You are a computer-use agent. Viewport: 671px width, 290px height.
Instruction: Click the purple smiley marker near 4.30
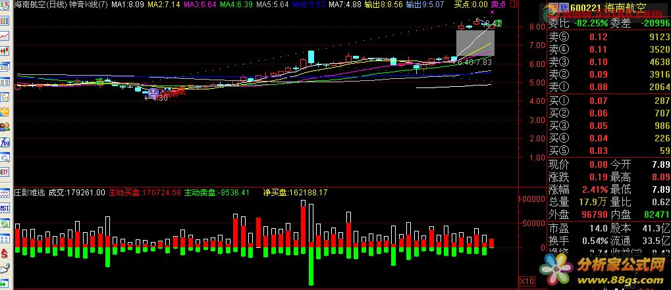tap(153, 92)
